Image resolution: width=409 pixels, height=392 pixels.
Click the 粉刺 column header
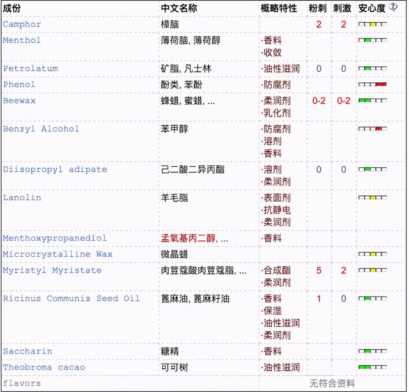[317, 7]
